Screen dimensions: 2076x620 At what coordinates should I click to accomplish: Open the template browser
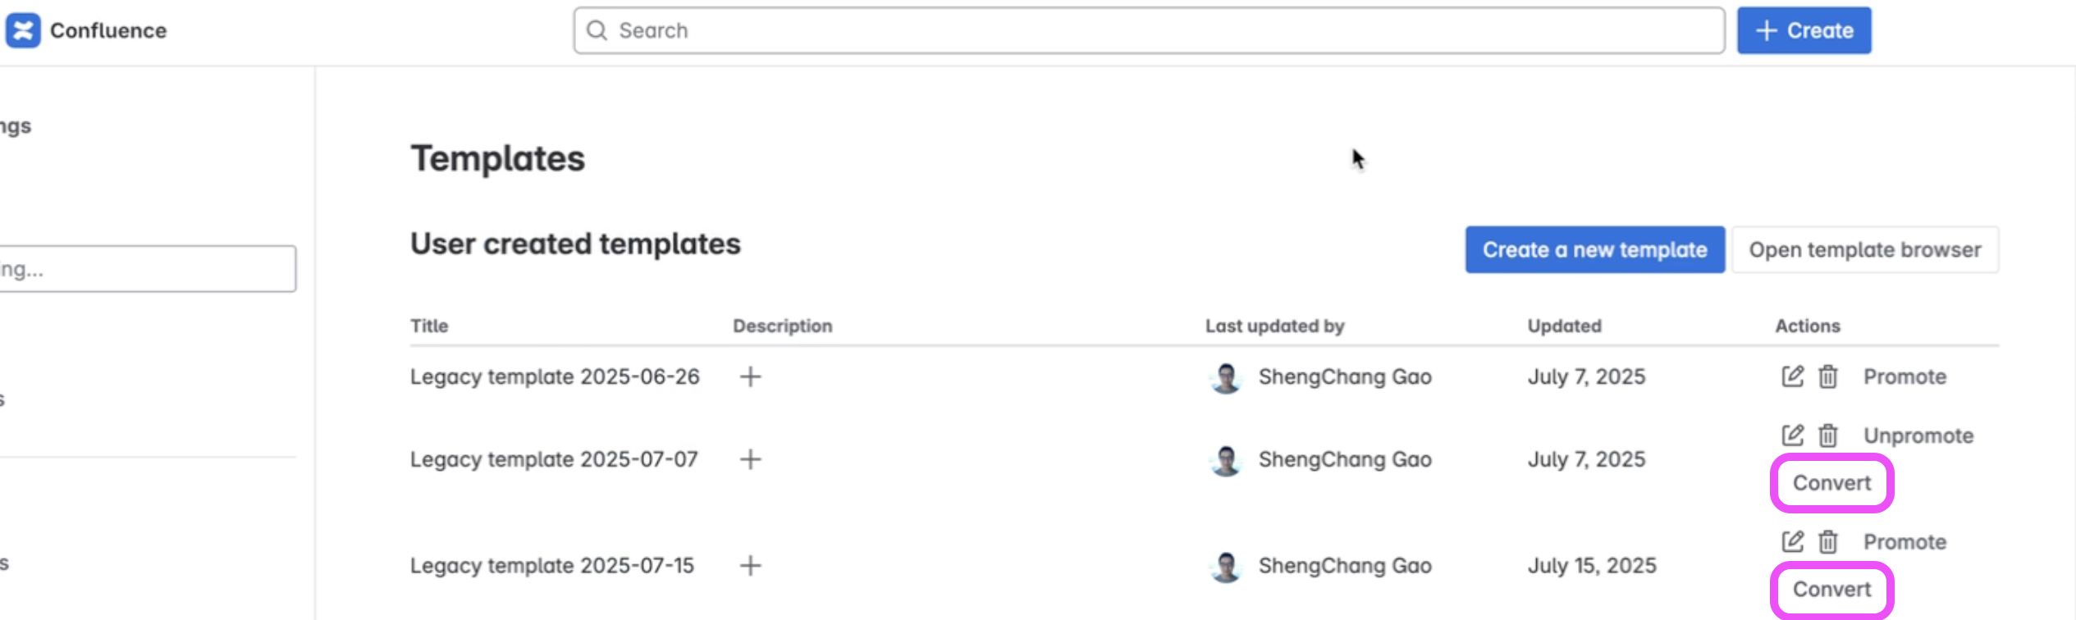1865,249
